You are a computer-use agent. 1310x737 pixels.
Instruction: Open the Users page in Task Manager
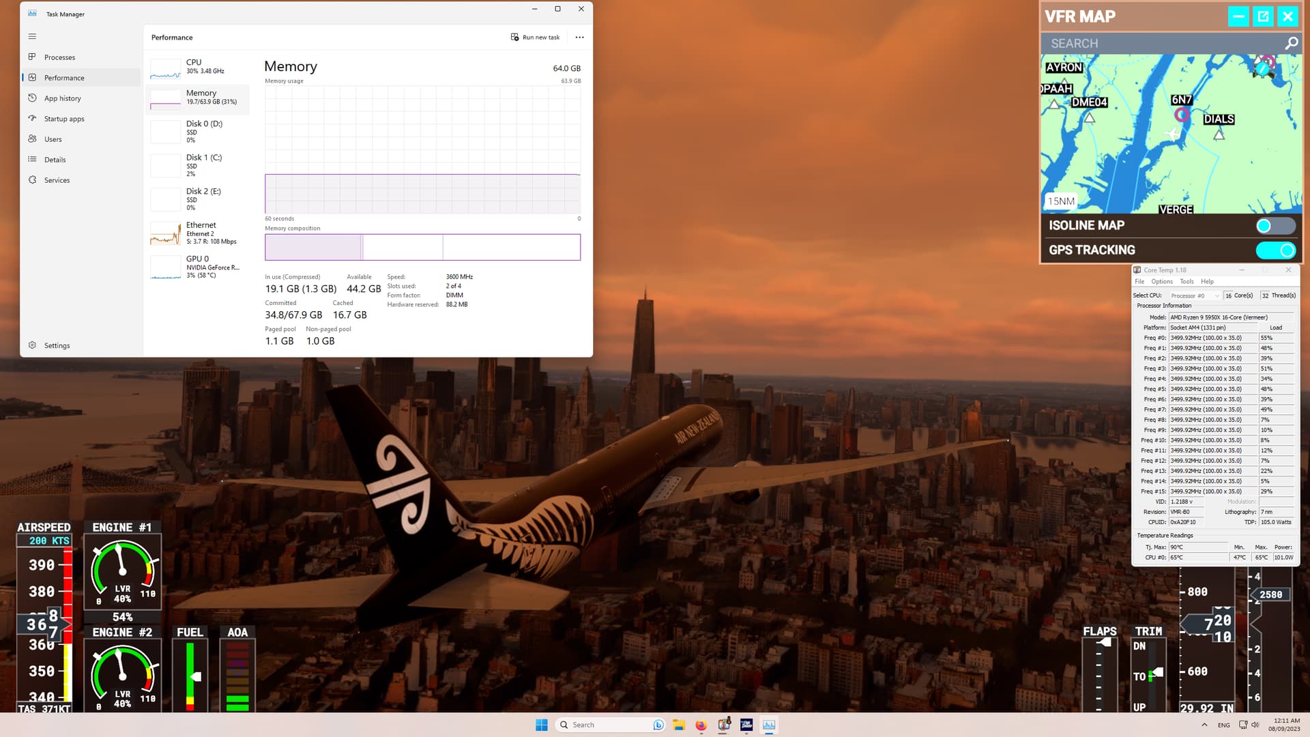[x=53, y=139]
